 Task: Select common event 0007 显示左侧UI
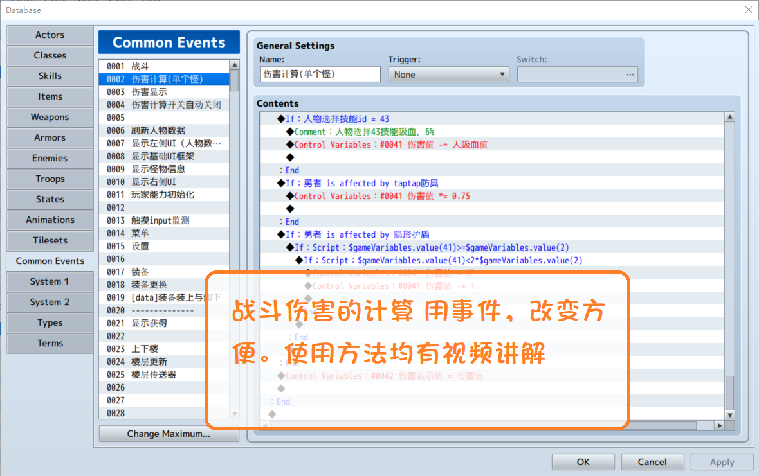pyautogui.click(x=164, y=143)
